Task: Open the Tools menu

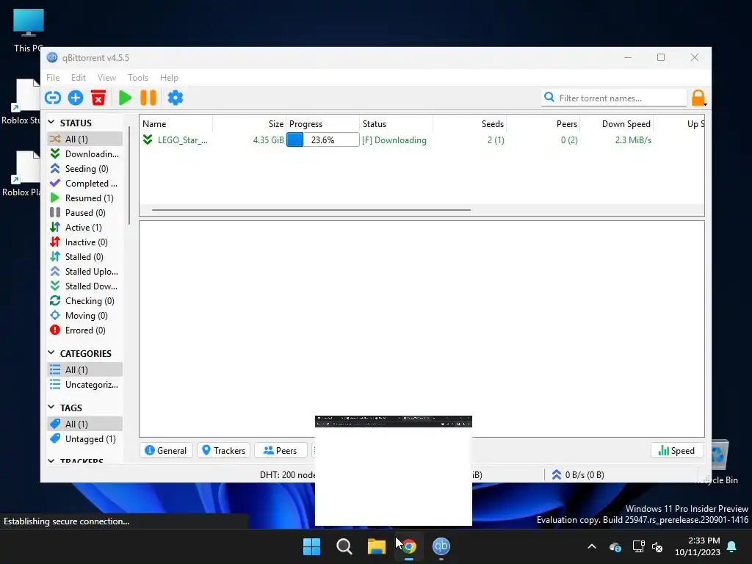Action: click(x=137, y=78)
